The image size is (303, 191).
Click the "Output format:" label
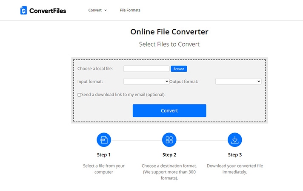184,81
